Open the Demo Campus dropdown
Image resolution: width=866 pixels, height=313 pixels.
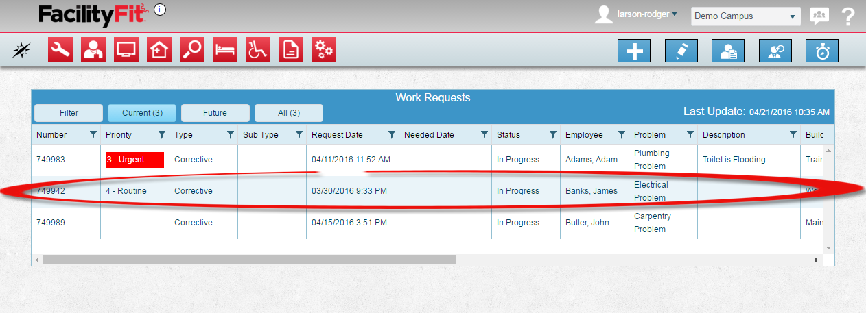[745, 16]
